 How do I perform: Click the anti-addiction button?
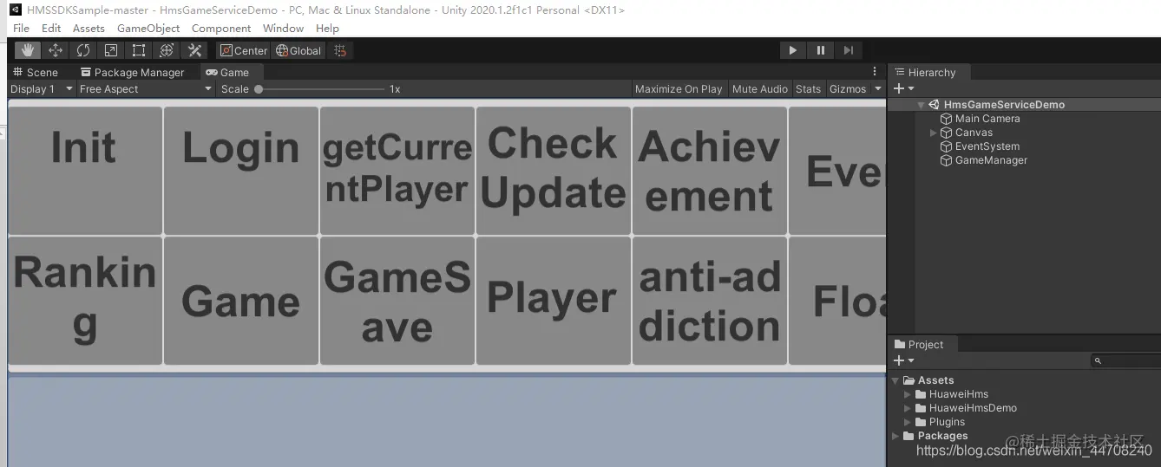710,301
